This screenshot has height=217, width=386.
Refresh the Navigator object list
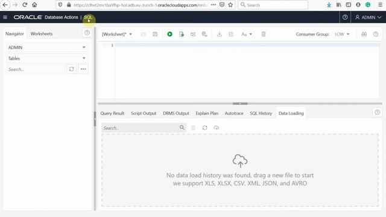coord(71,69)
